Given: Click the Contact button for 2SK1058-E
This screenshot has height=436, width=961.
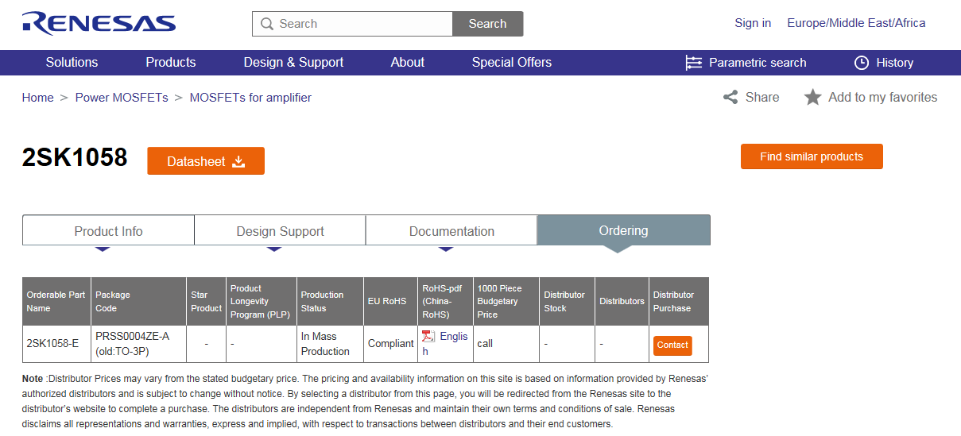Looking at the screenshot, I should (672, 345).
